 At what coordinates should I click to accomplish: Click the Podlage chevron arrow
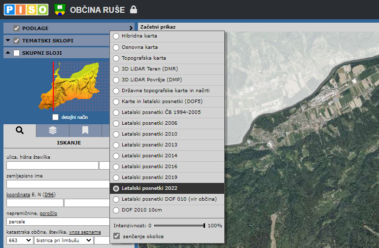(x=131, y=29)
